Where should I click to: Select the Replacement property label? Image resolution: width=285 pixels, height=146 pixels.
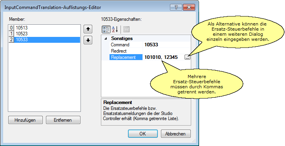pos(126,57)
